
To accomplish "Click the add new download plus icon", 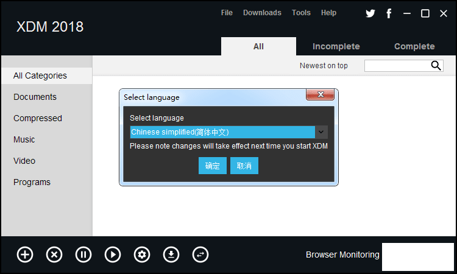I will [25, 255].
